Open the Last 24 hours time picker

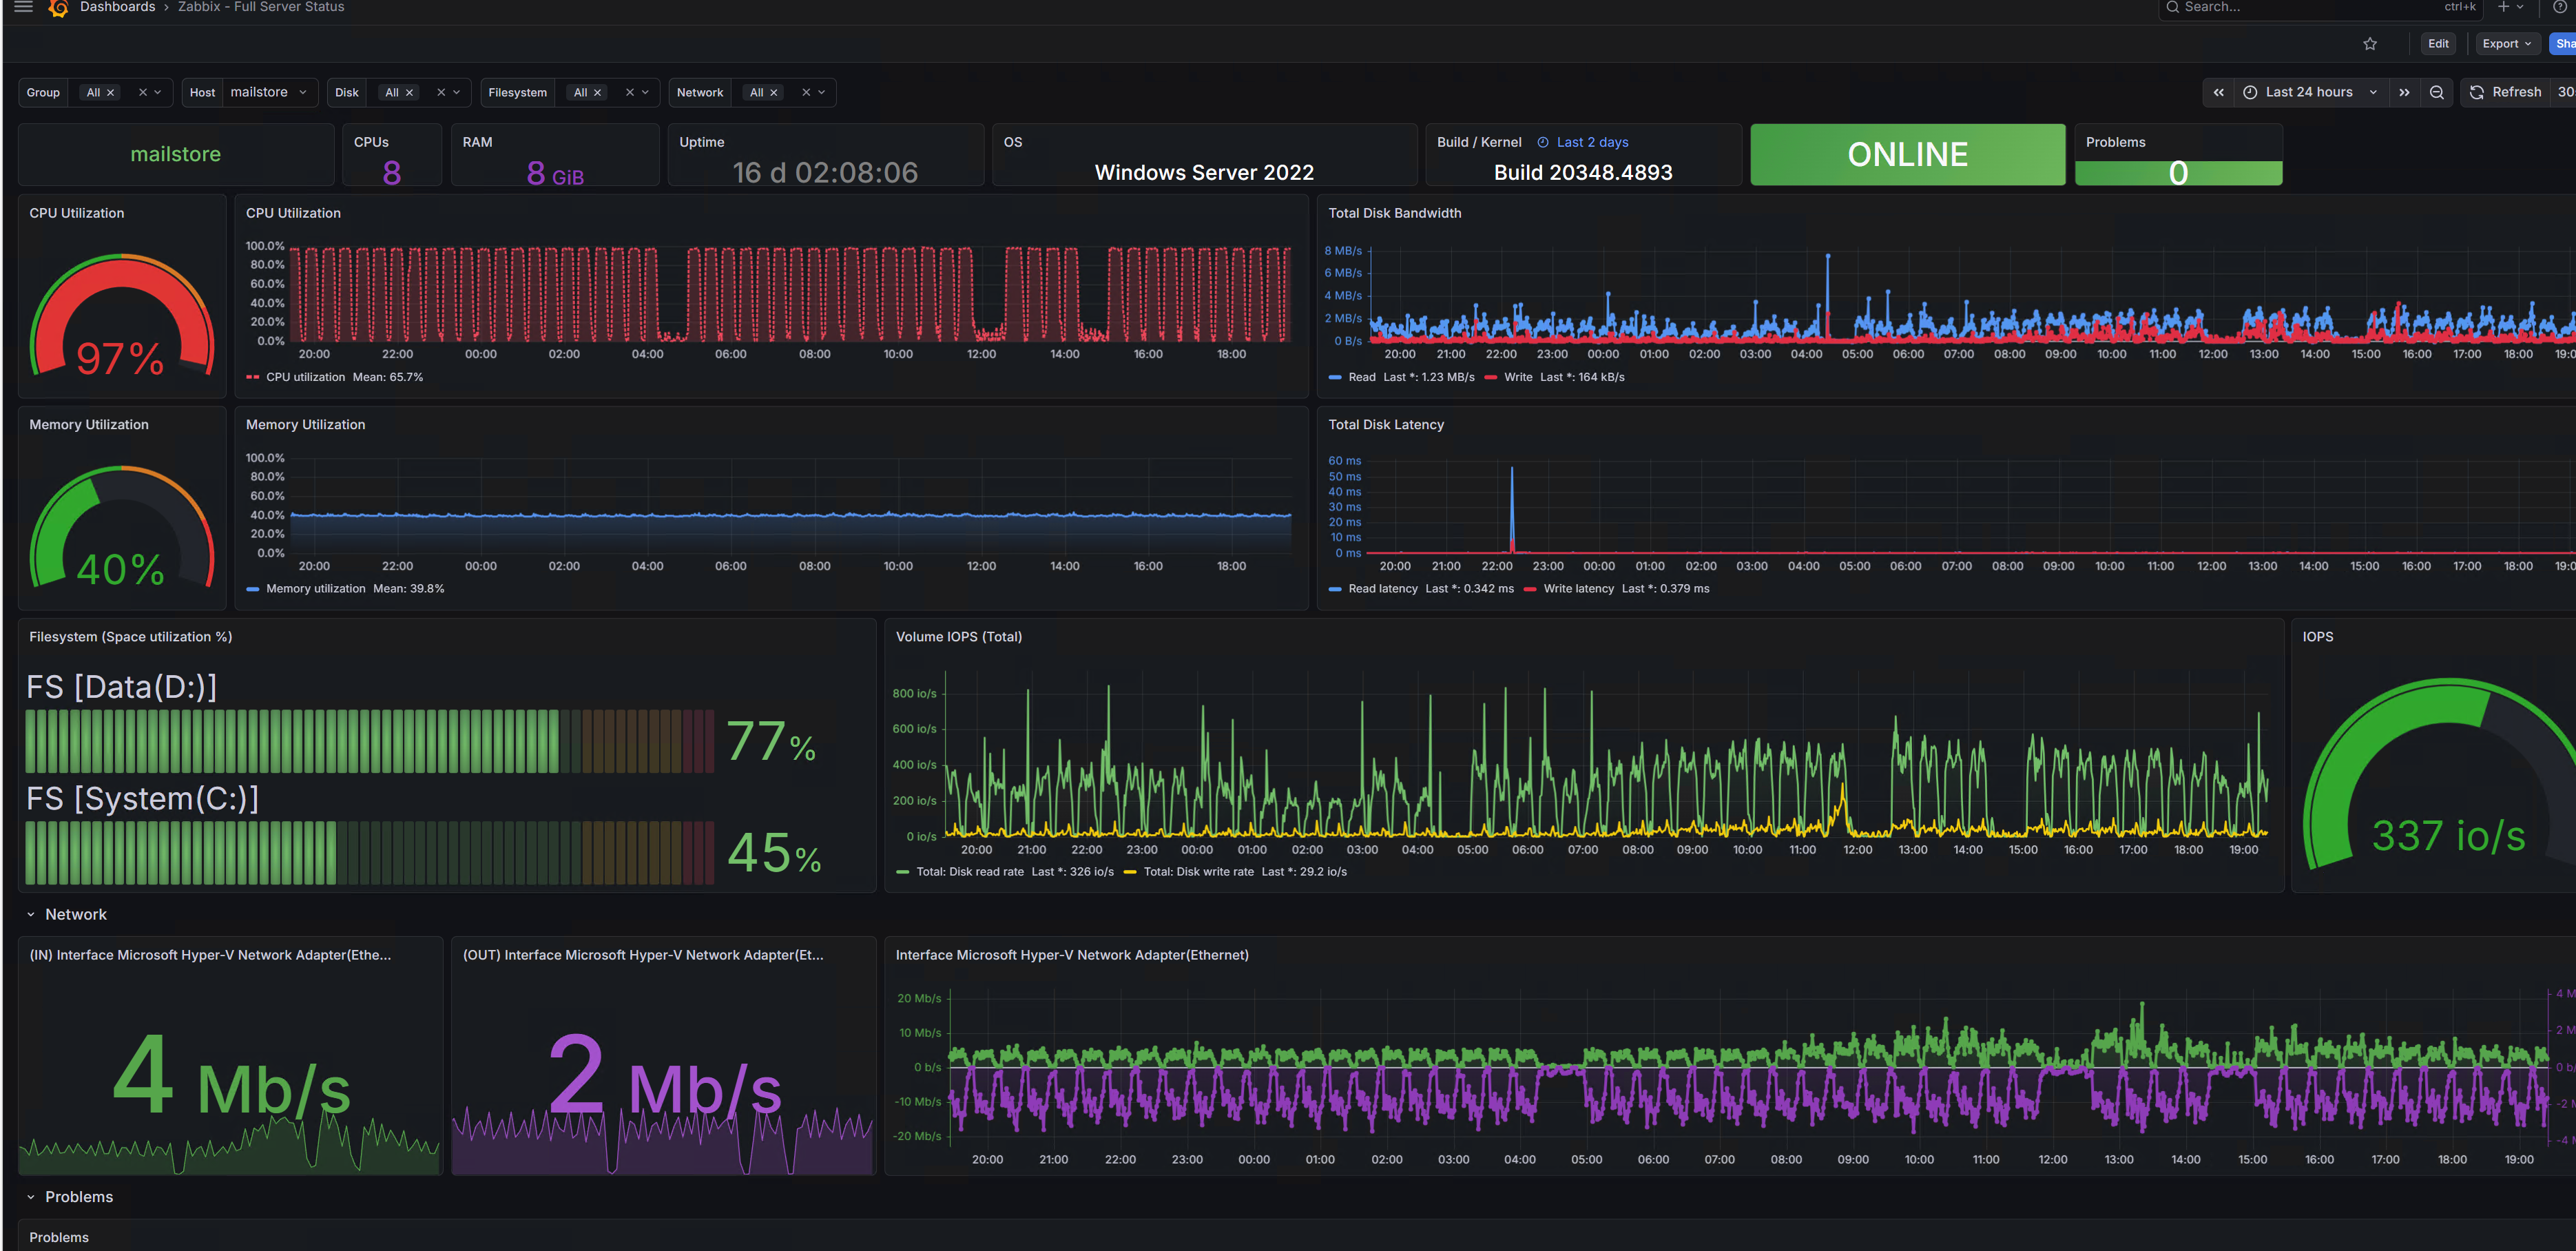(x=2310, y=92)
